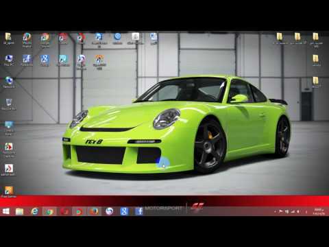Select the folder in the desktop's top-left corner

click(x=9, y=38)
